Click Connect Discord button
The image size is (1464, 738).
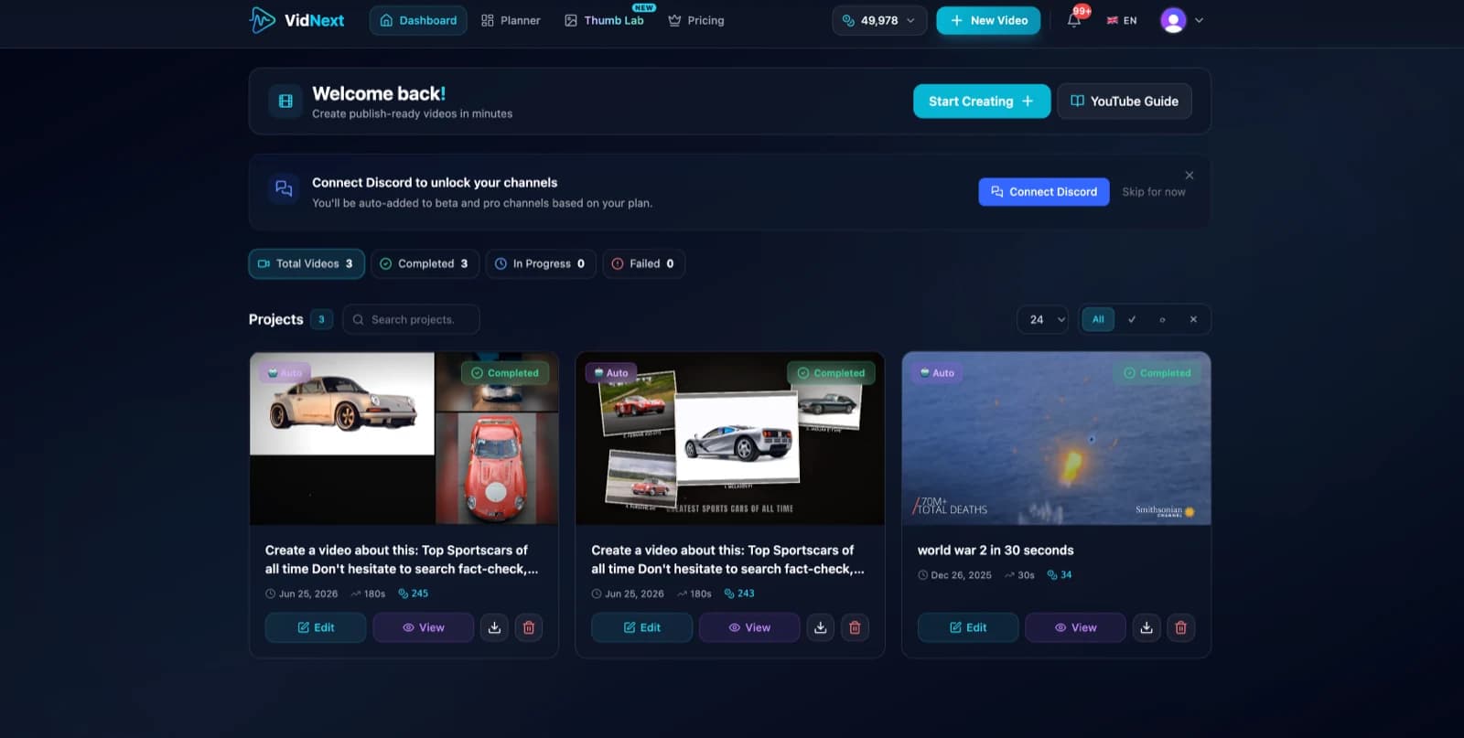point(1044,192)
